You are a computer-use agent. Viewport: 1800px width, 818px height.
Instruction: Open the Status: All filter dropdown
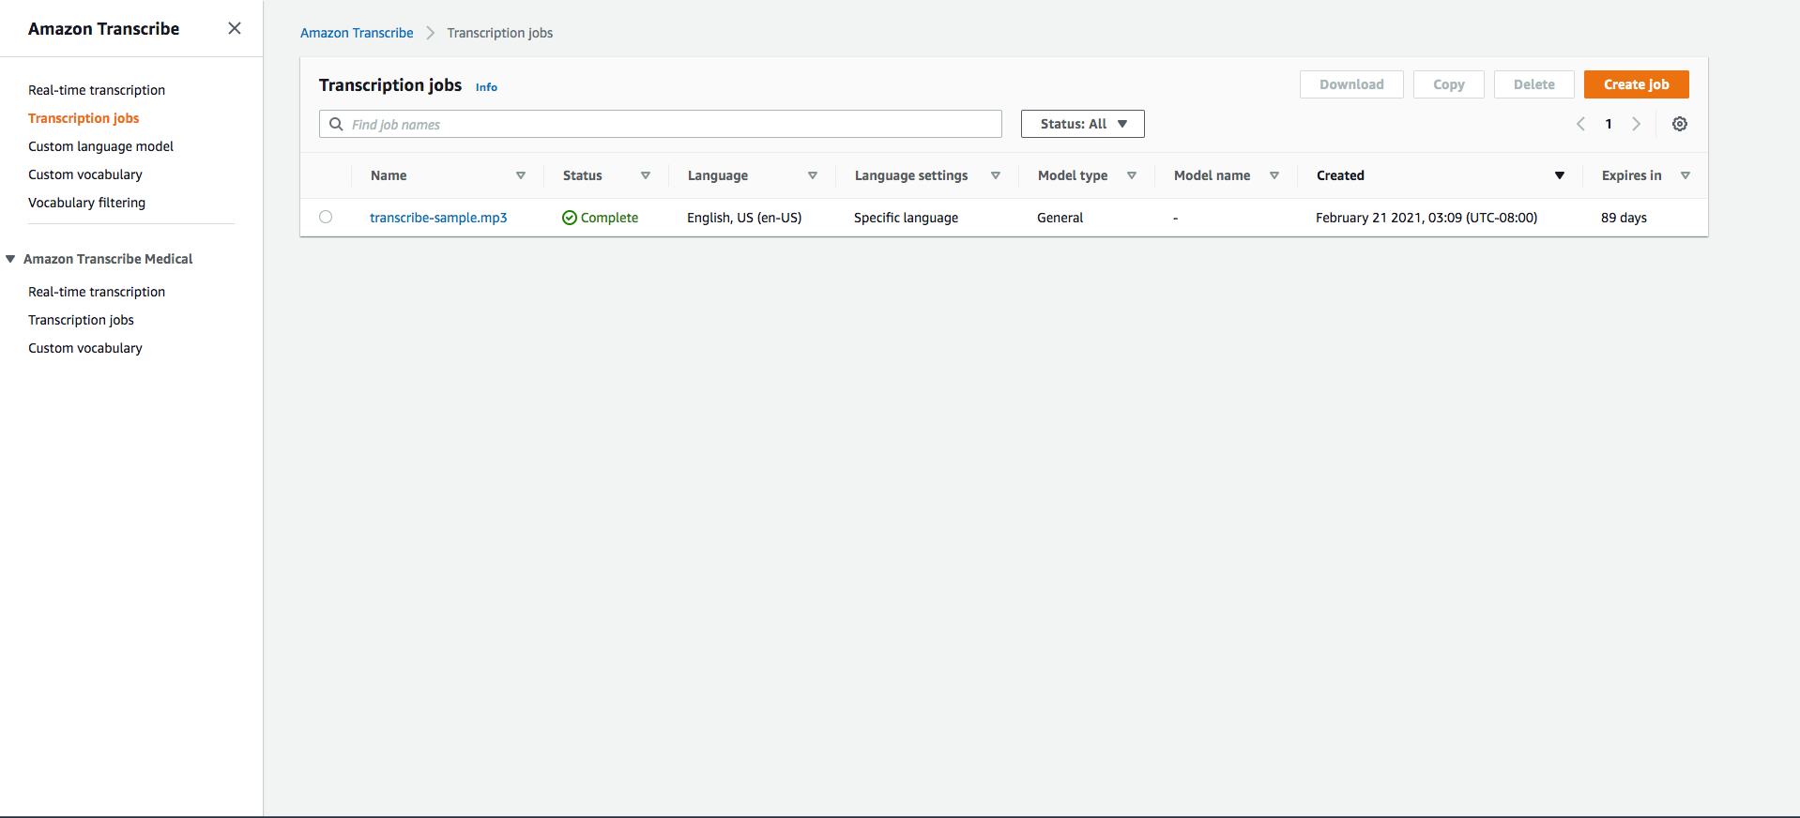pos(1083,124)
